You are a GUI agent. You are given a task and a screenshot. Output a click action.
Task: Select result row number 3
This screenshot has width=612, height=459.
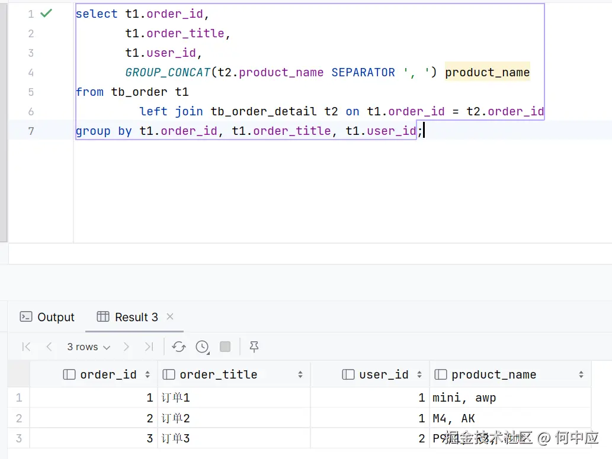coord(19,438)
